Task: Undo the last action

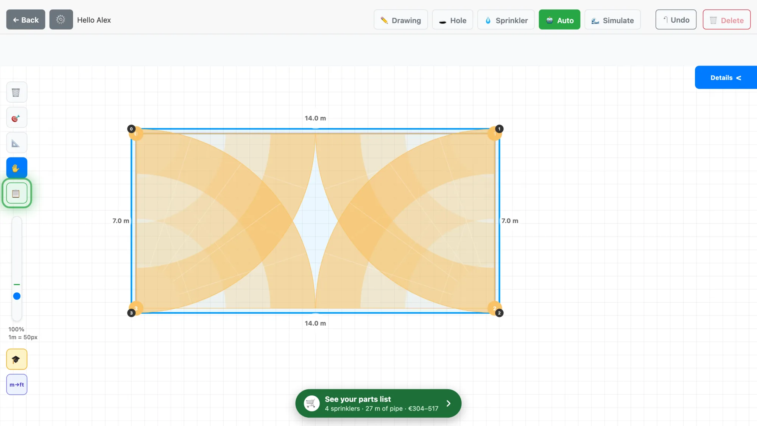Action: [x=676, y=20]
